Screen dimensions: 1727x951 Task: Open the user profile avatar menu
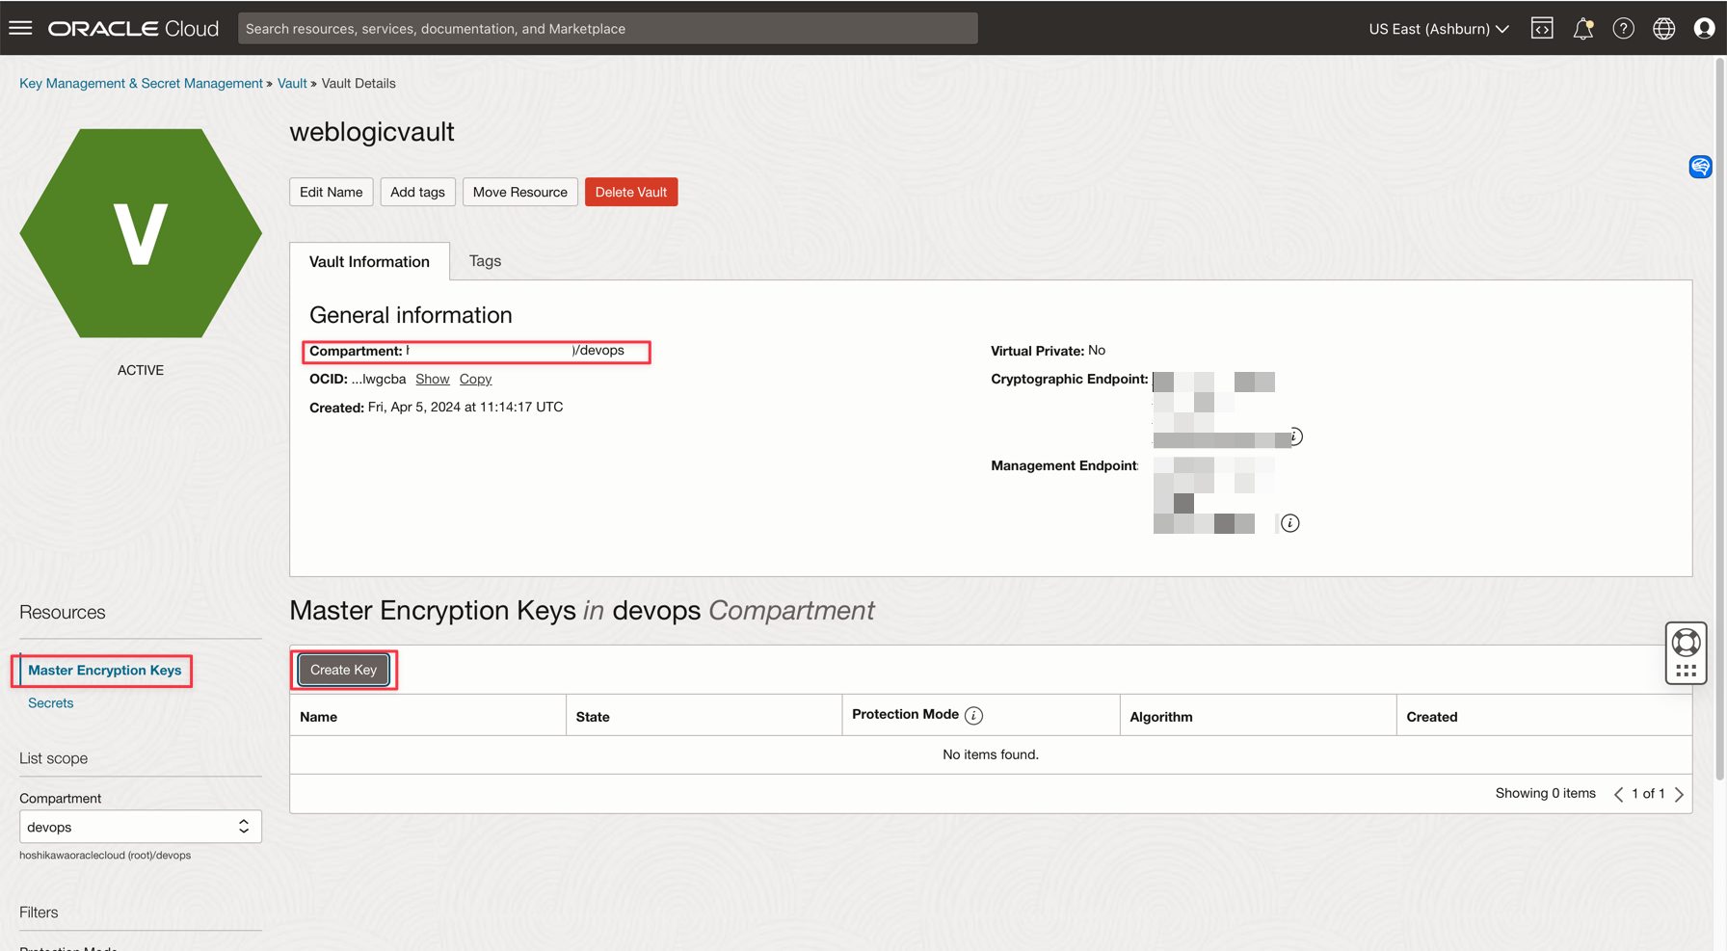[x=1704, y=28]
